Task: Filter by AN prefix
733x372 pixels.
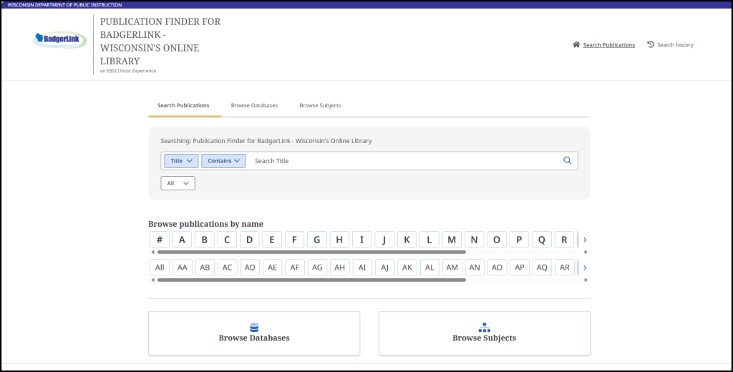Action: click(475, 268)
